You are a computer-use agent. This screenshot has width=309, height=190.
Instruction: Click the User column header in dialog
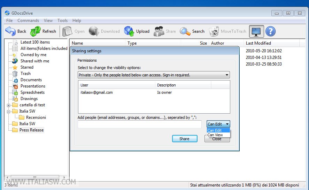[x=117, y=85]
